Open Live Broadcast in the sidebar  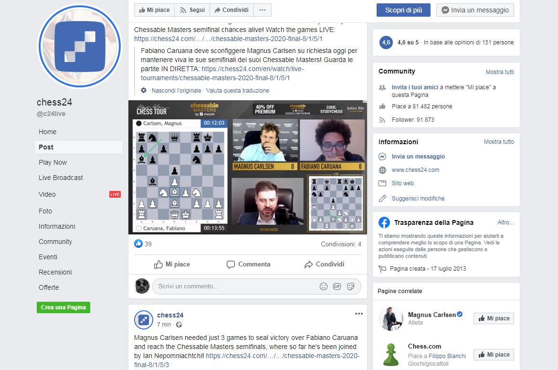[x=61, y=178]
